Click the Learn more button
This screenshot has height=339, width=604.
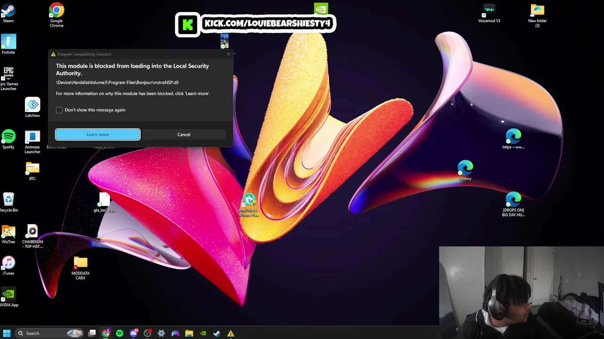pos(98,135)
